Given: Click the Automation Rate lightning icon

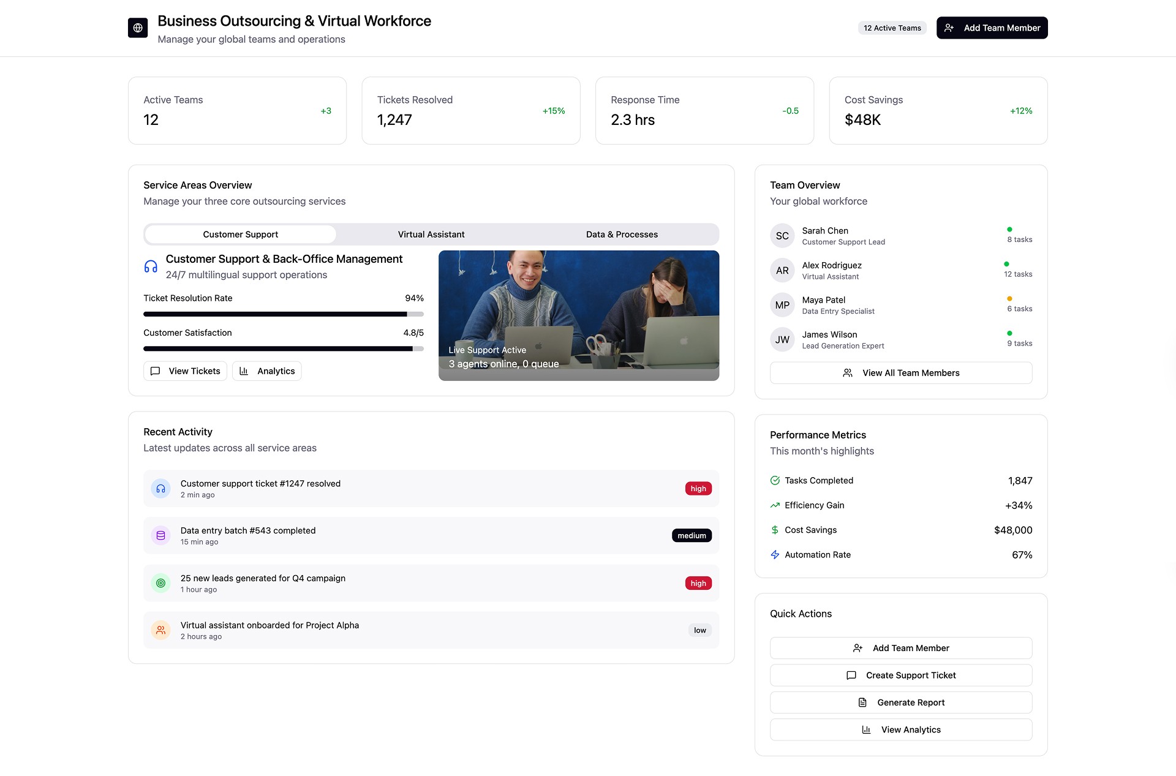Looking at the screenshot, I should pos(775,555).
